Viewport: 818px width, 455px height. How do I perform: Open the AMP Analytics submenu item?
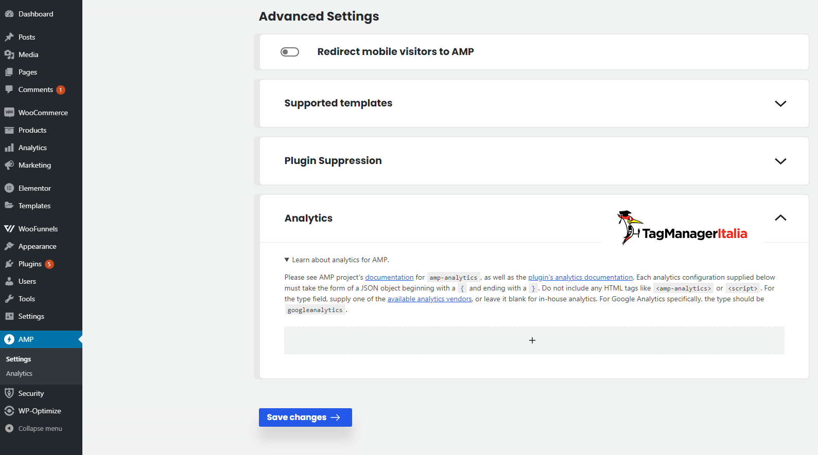click(x=19, y=374)
